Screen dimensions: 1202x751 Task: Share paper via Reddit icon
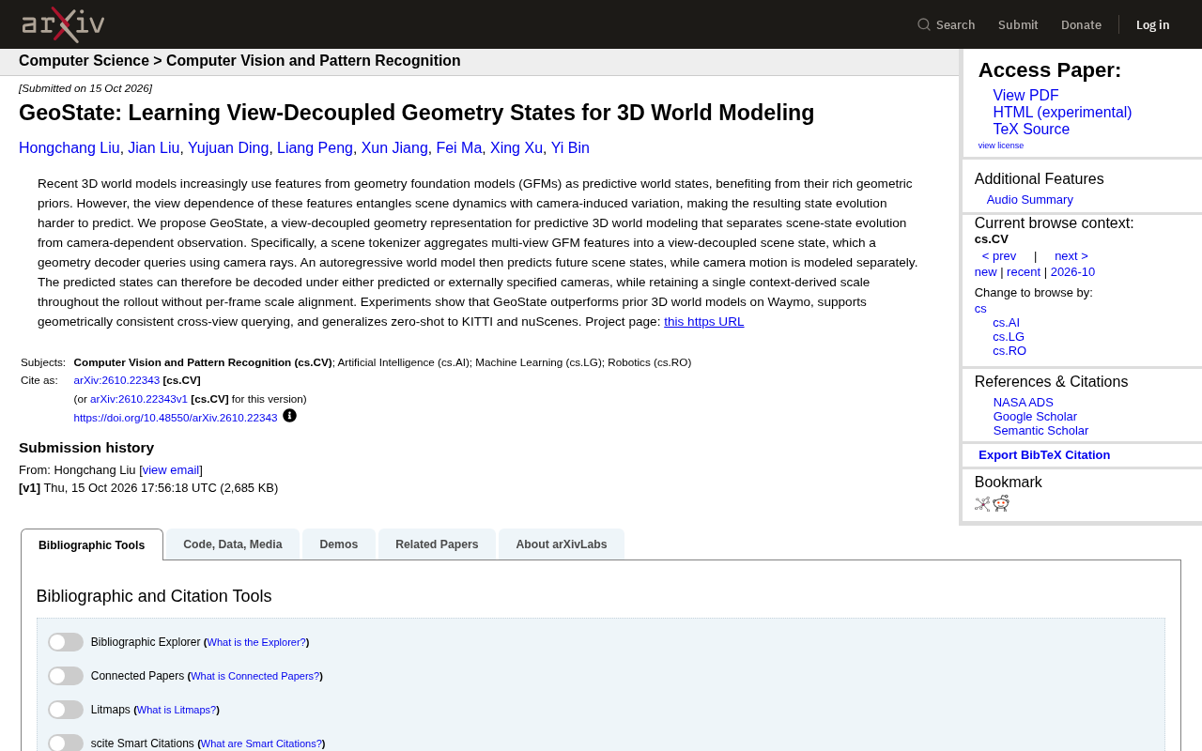[x=1001, y=503]
